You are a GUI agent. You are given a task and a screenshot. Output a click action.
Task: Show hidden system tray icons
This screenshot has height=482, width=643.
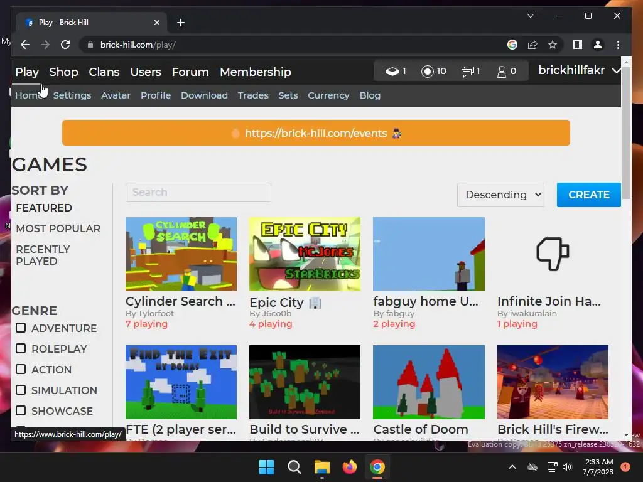tap(512, 467)
